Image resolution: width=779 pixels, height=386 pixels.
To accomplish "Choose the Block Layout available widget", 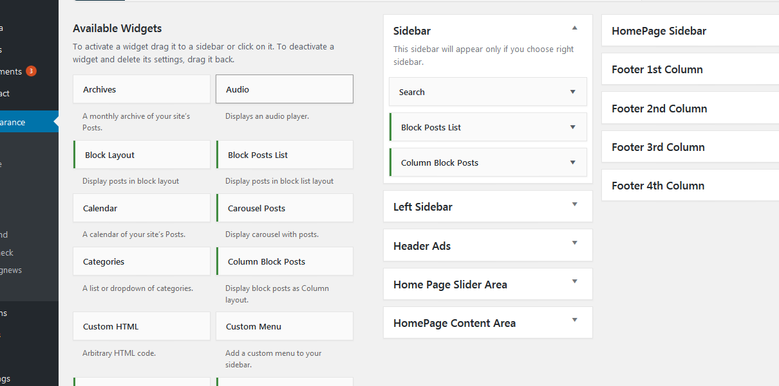I will tap(142, 155).
